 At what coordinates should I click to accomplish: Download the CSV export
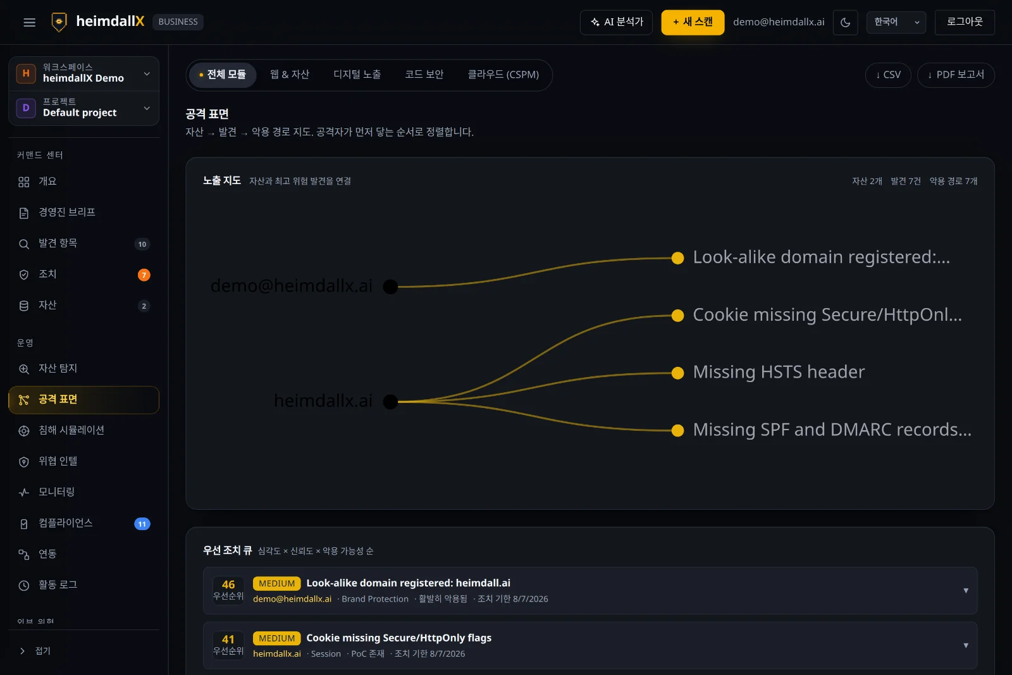888,75
